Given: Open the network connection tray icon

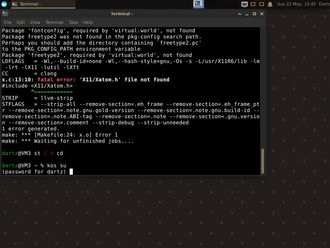Looking at the screenshot, I should (x=244, y=4).
